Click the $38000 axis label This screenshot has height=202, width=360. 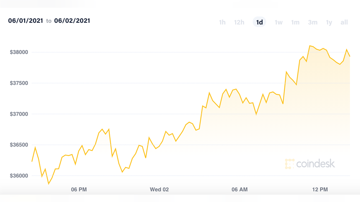pyautogui.click(x=19, y=52)
